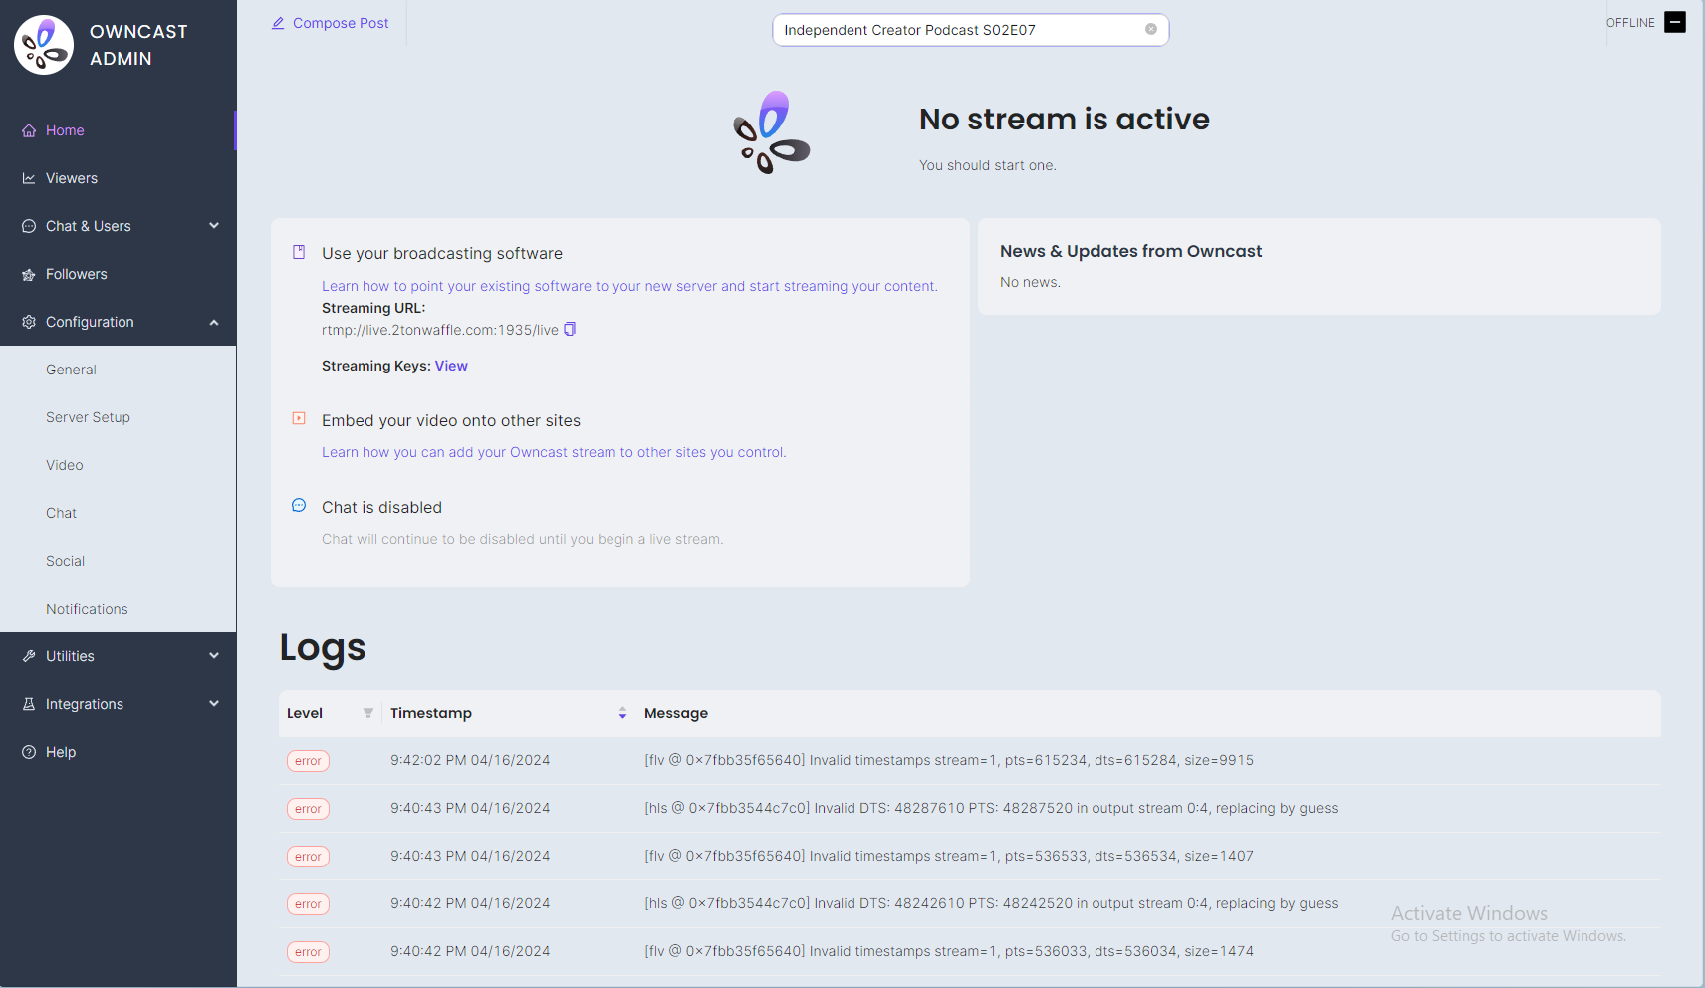Collapse the Configuration section
Image resolution: width=1705 pixels, height=988 pixels.
pyautogui.click(x=213, y=321)
